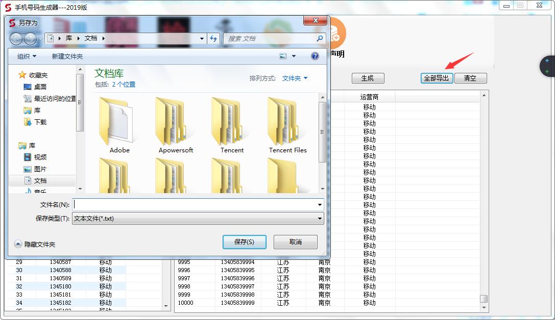Viewport: 555px width, 320px height.
Task: Click the search magnifier icon in the search box
Action: [320, 38]
